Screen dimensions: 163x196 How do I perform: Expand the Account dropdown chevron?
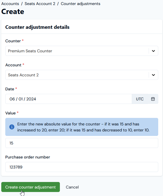[153, 75]
